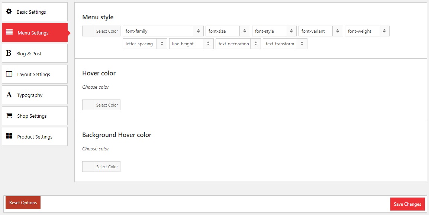Expand the line-height selector
The width and height of the screenshot is (429, 215).
(x=191, y=44)
